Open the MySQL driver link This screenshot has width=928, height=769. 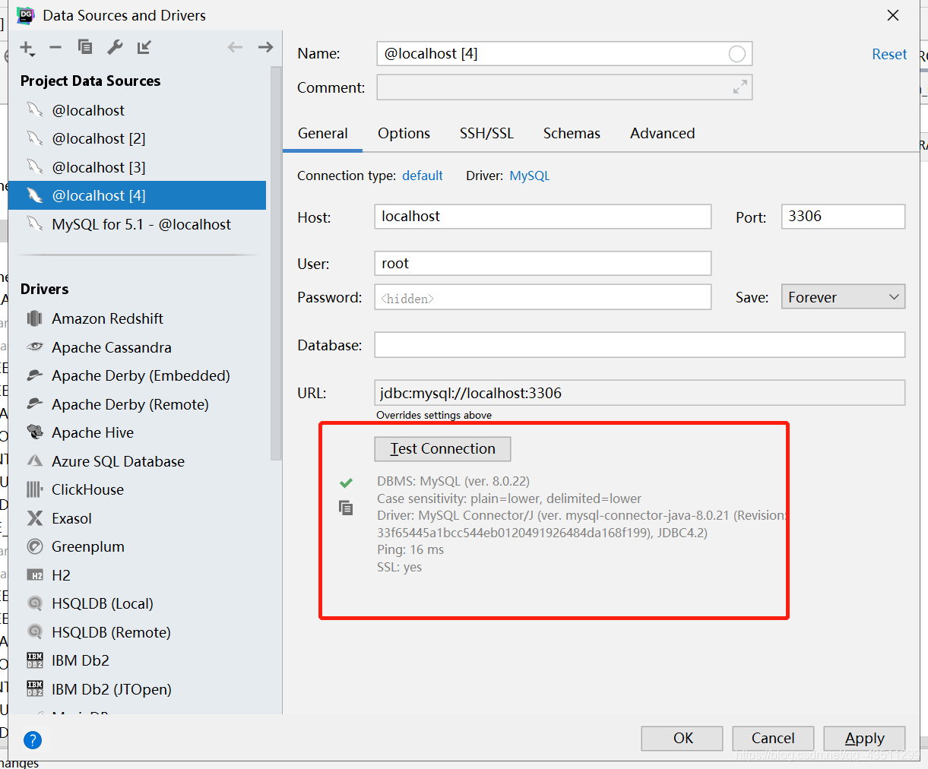click(x=530, y=176)
